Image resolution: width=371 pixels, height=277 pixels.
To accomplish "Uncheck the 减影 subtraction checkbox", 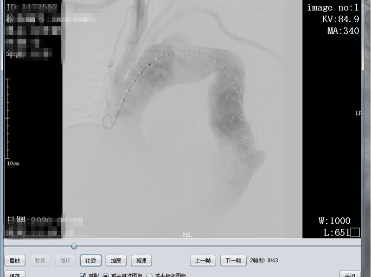I will tap(83, 275).
